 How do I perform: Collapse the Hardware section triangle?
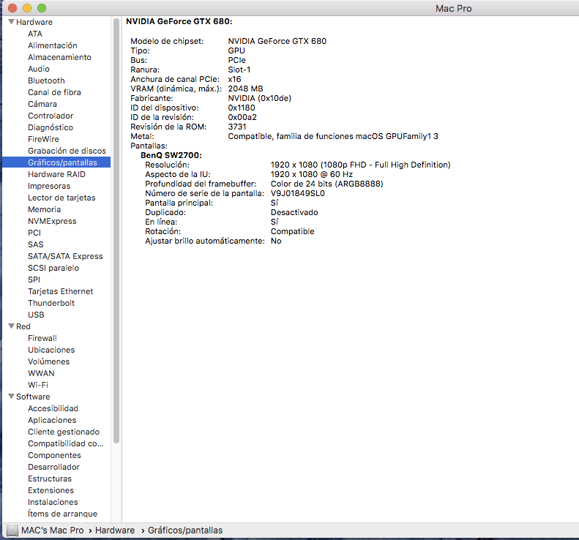click(x=11, y=22)
